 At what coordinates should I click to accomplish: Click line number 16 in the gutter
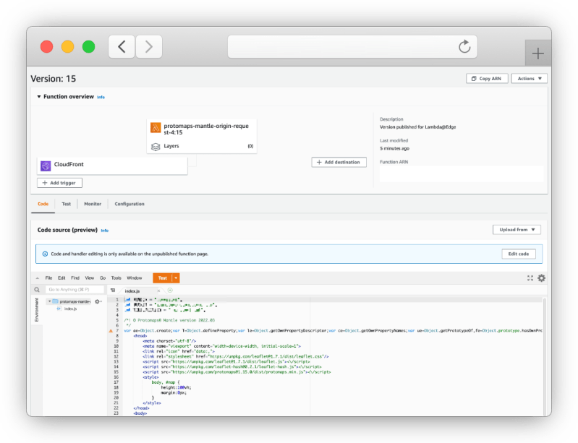click(x=116, y=377)
